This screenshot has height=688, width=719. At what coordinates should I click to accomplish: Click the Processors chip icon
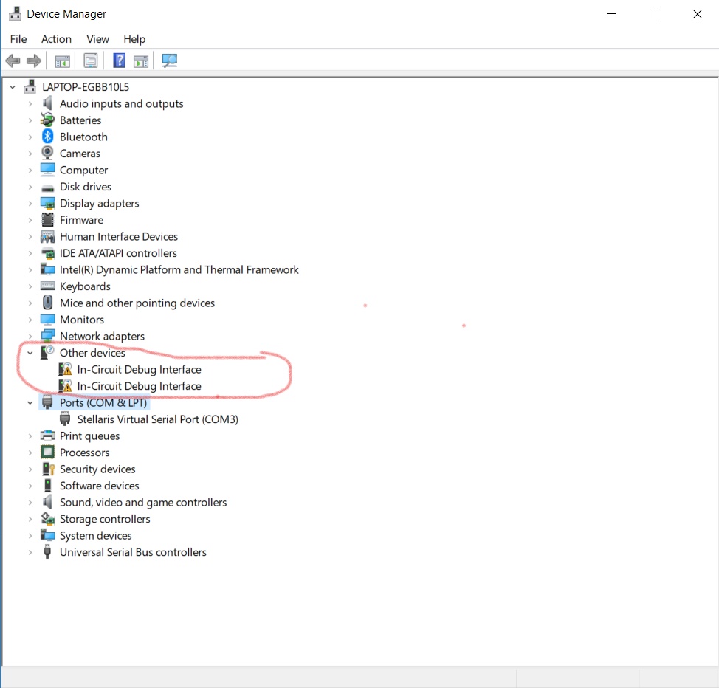point(48,453)
